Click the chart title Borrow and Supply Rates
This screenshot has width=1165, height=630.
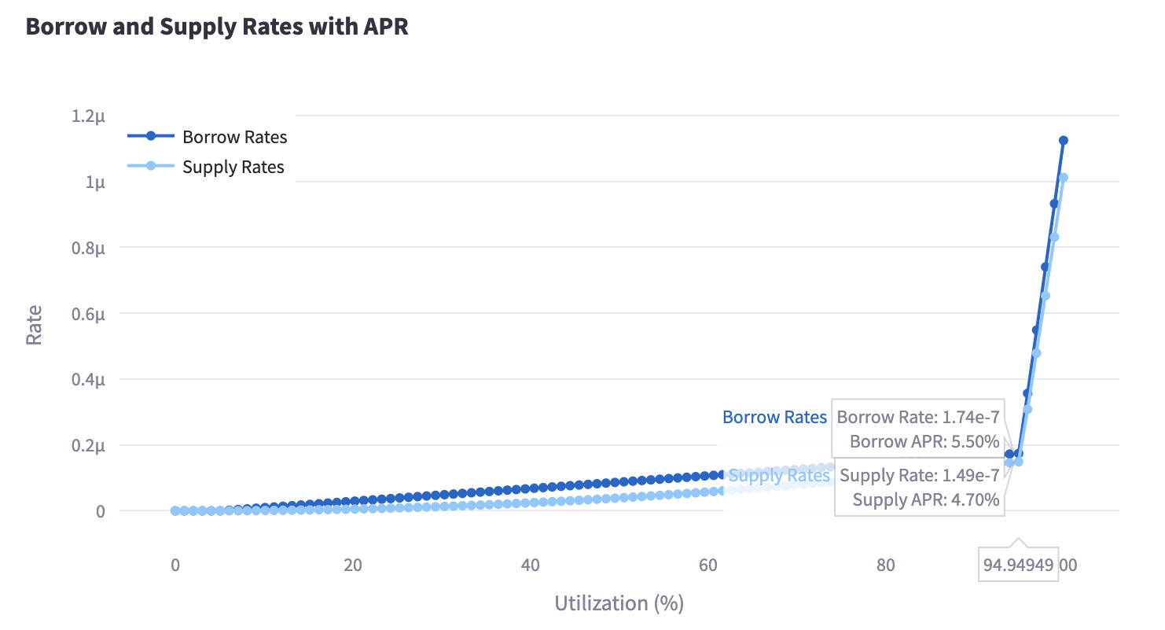217,26
